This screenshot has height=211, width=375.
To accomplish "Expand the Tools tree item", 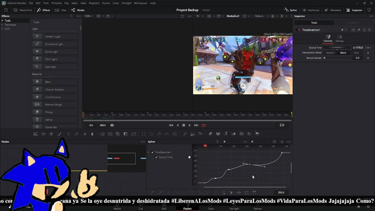I will tap(2, 21).
